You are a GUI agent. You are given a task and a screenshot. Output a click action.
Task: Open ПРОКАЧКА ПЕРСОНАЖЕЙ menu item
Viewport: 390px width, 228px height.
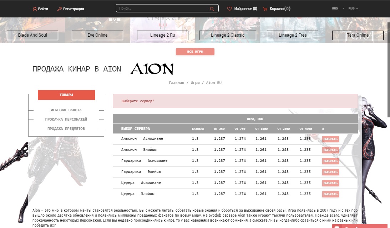pos(66,119)
